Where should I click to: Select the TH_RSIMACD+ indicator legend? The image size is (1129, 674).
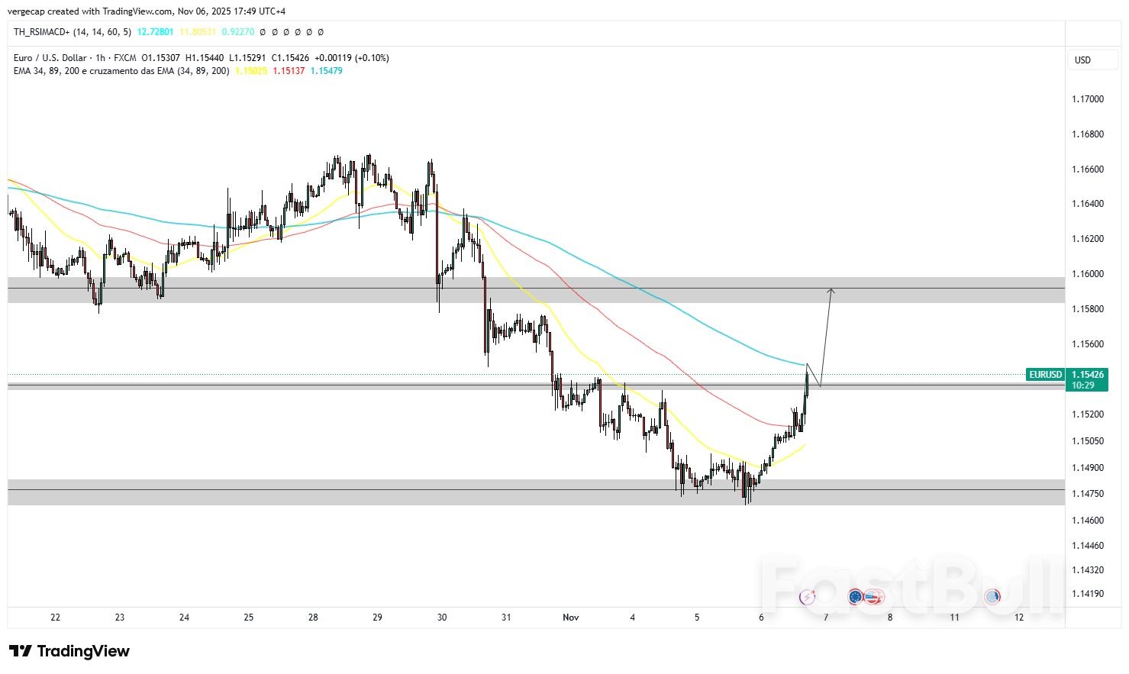click(x=73, y=32)
